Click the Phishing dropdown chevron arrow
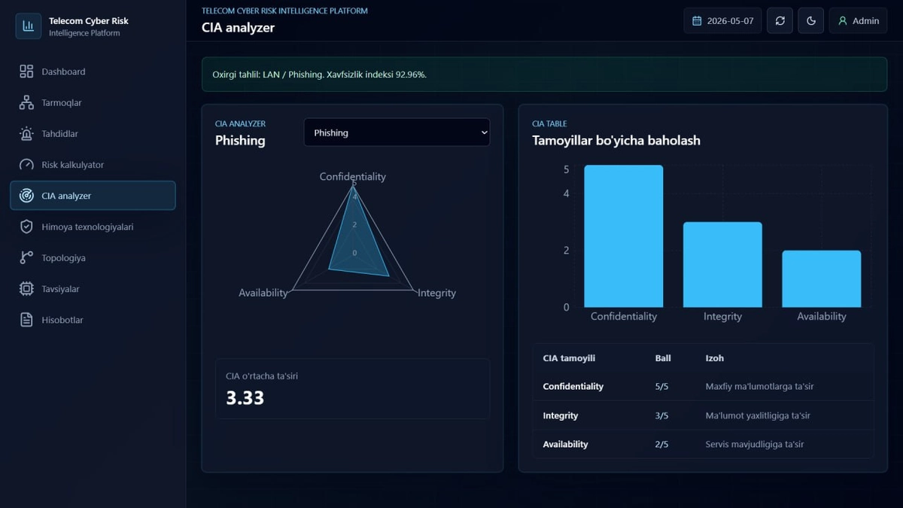 483,132
